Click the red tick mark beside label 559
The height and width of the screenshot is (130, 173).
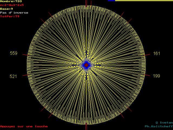tap(25, 55)
